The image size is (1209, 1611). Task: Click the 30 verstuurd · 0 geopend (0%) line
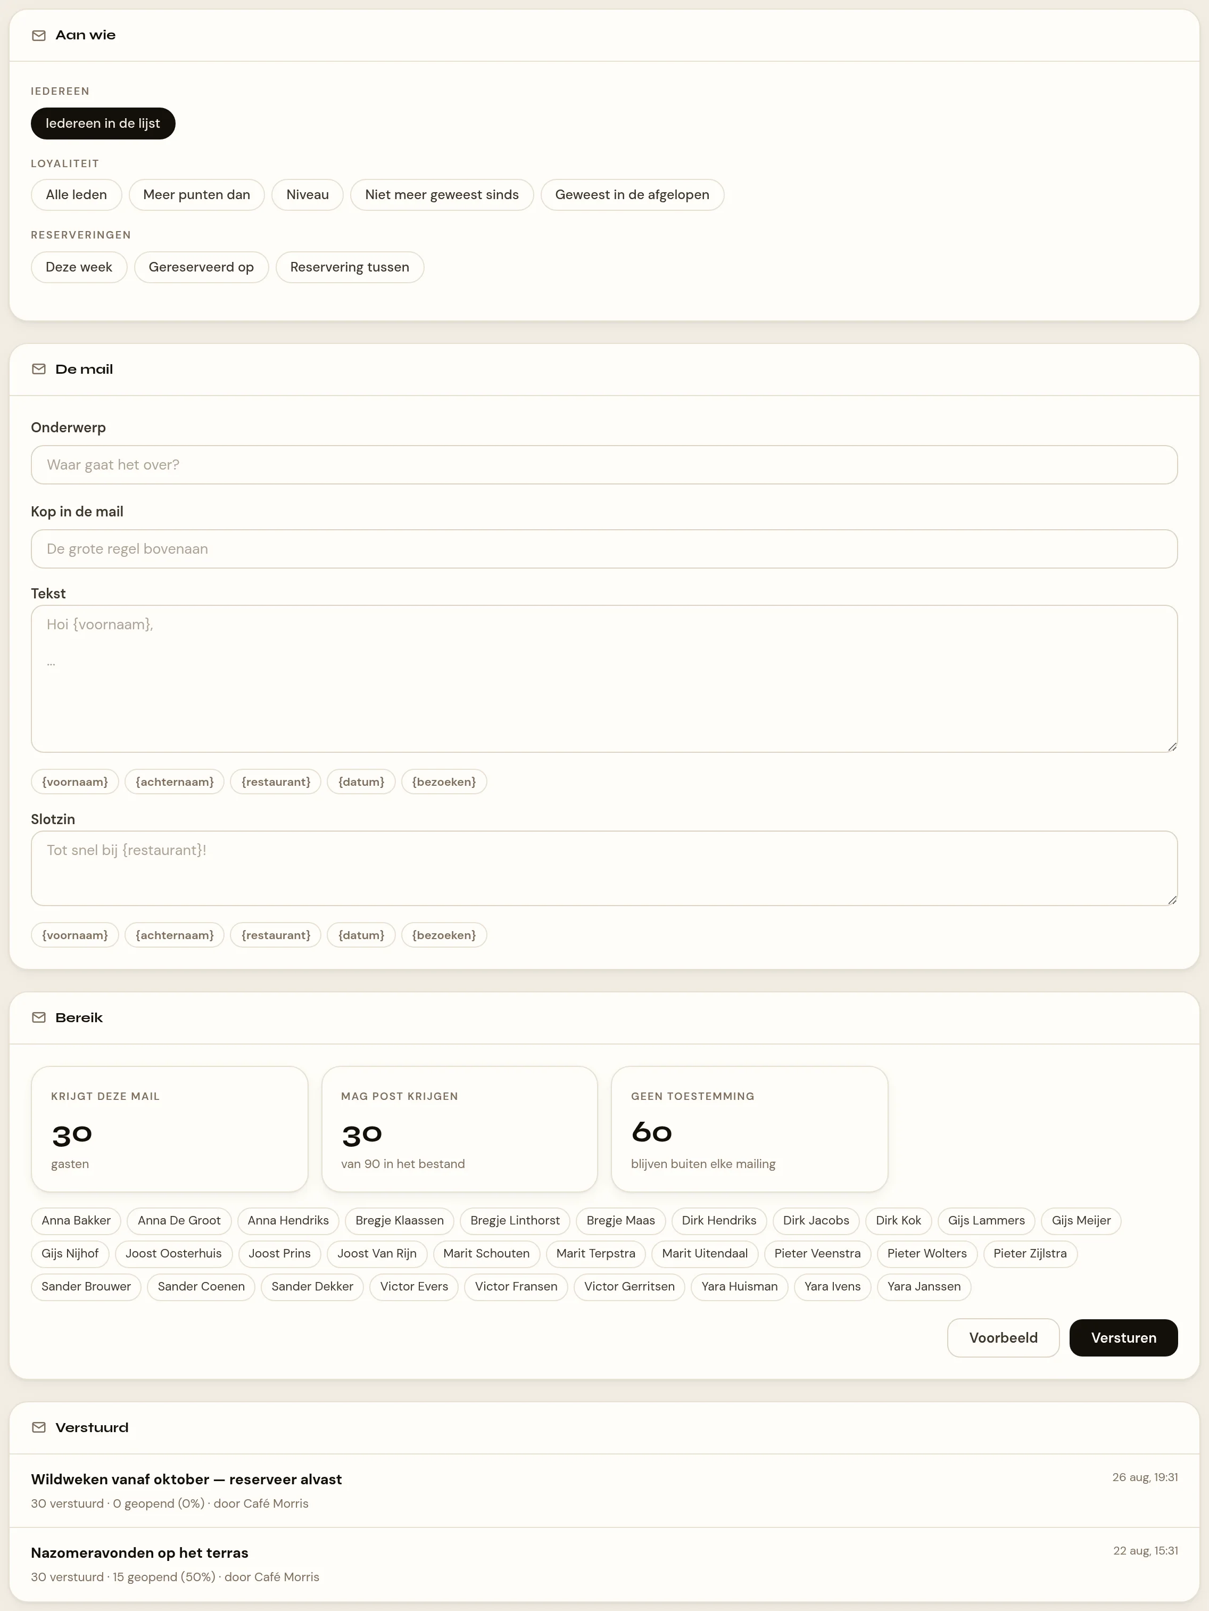tap(170, 1503)
